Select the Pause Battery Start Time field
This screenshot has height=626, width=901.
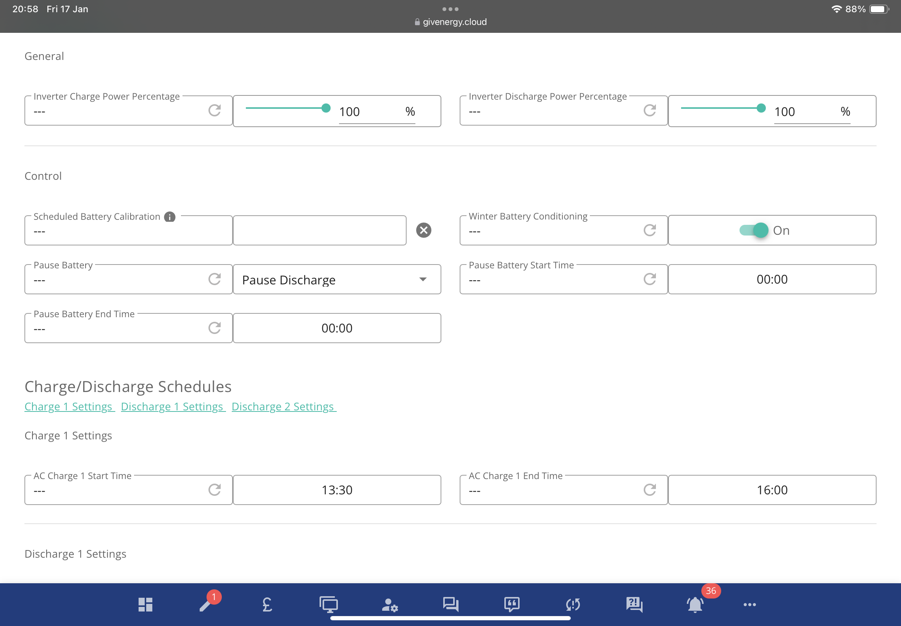tap(772, 279)
